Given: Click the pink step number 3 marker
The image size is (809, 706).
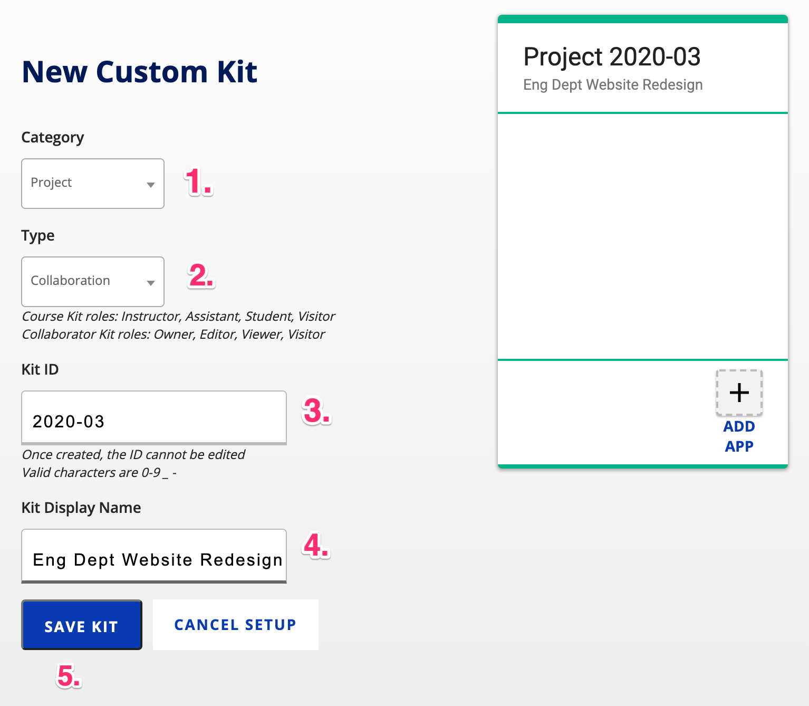Looking at the screenshot, I should coord(316,411).
